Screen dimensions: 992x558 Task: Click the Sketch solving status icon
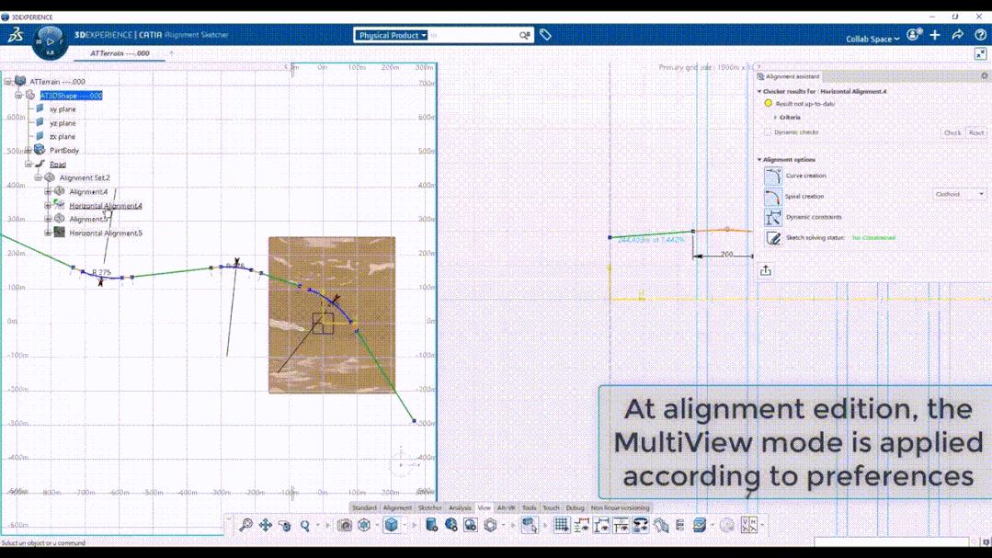click(773, 238)
